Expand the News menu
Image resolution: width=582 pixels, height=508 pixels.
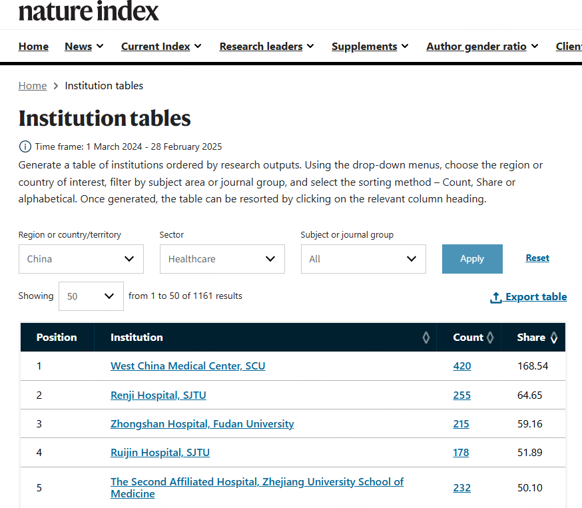[x=84, y=47]
